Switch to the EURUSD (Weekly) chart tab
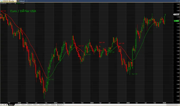Viewport: 180px width, 106px height. point(8,1)
